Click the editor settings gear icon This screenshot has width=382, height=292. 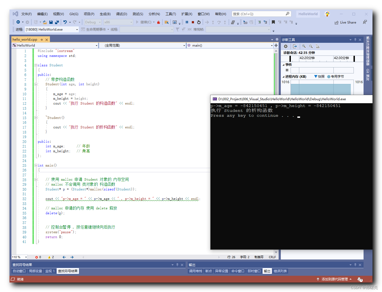(277, 40)
